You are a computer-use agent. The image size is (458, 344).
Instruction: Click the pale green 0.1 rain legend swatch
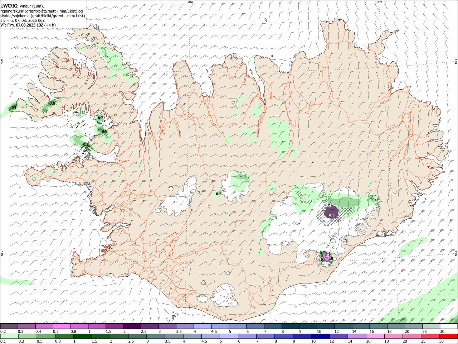pyautogui.click(x=9, y=336)
